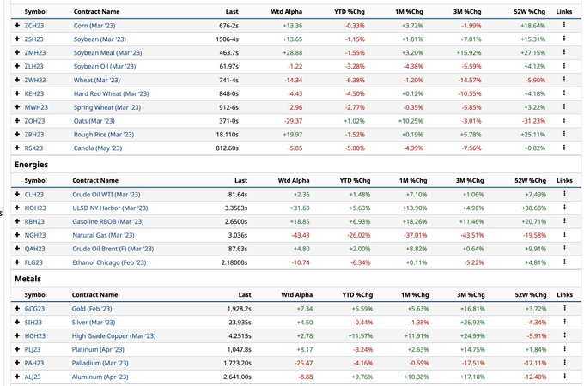Expand the plus icon beside CLH23 row

[17, 195]
